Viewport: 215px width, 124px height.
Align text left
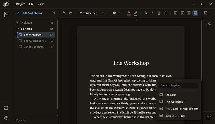(x=176, y=13)
